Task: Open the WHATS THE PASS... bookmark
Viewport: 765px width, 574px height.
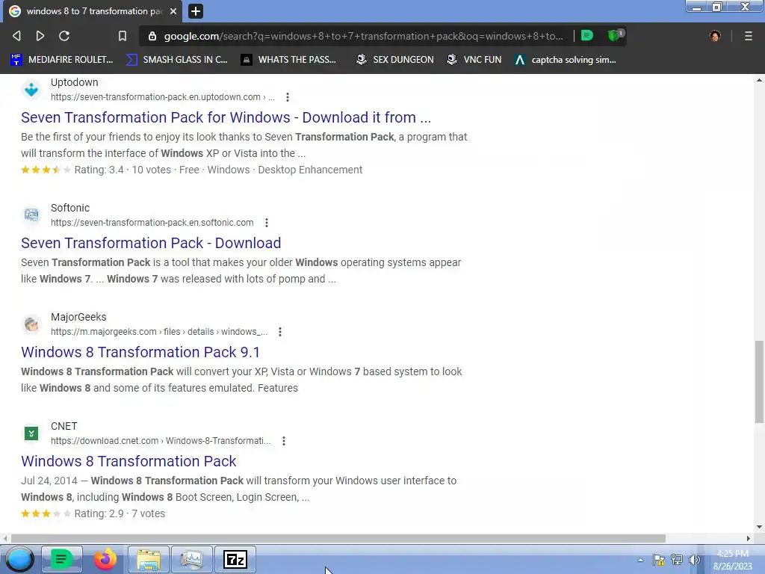Action: click(289, 60)
